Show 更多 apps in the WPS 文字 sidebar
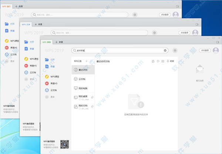Image resolution: width=222 pixels, height=154 pixels. 29,79
